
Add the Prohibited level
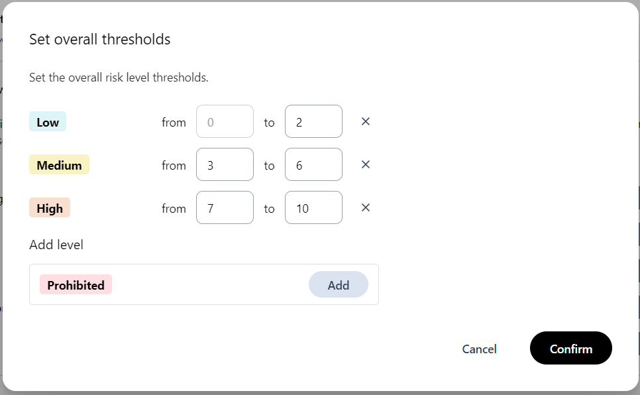[338, 285]
